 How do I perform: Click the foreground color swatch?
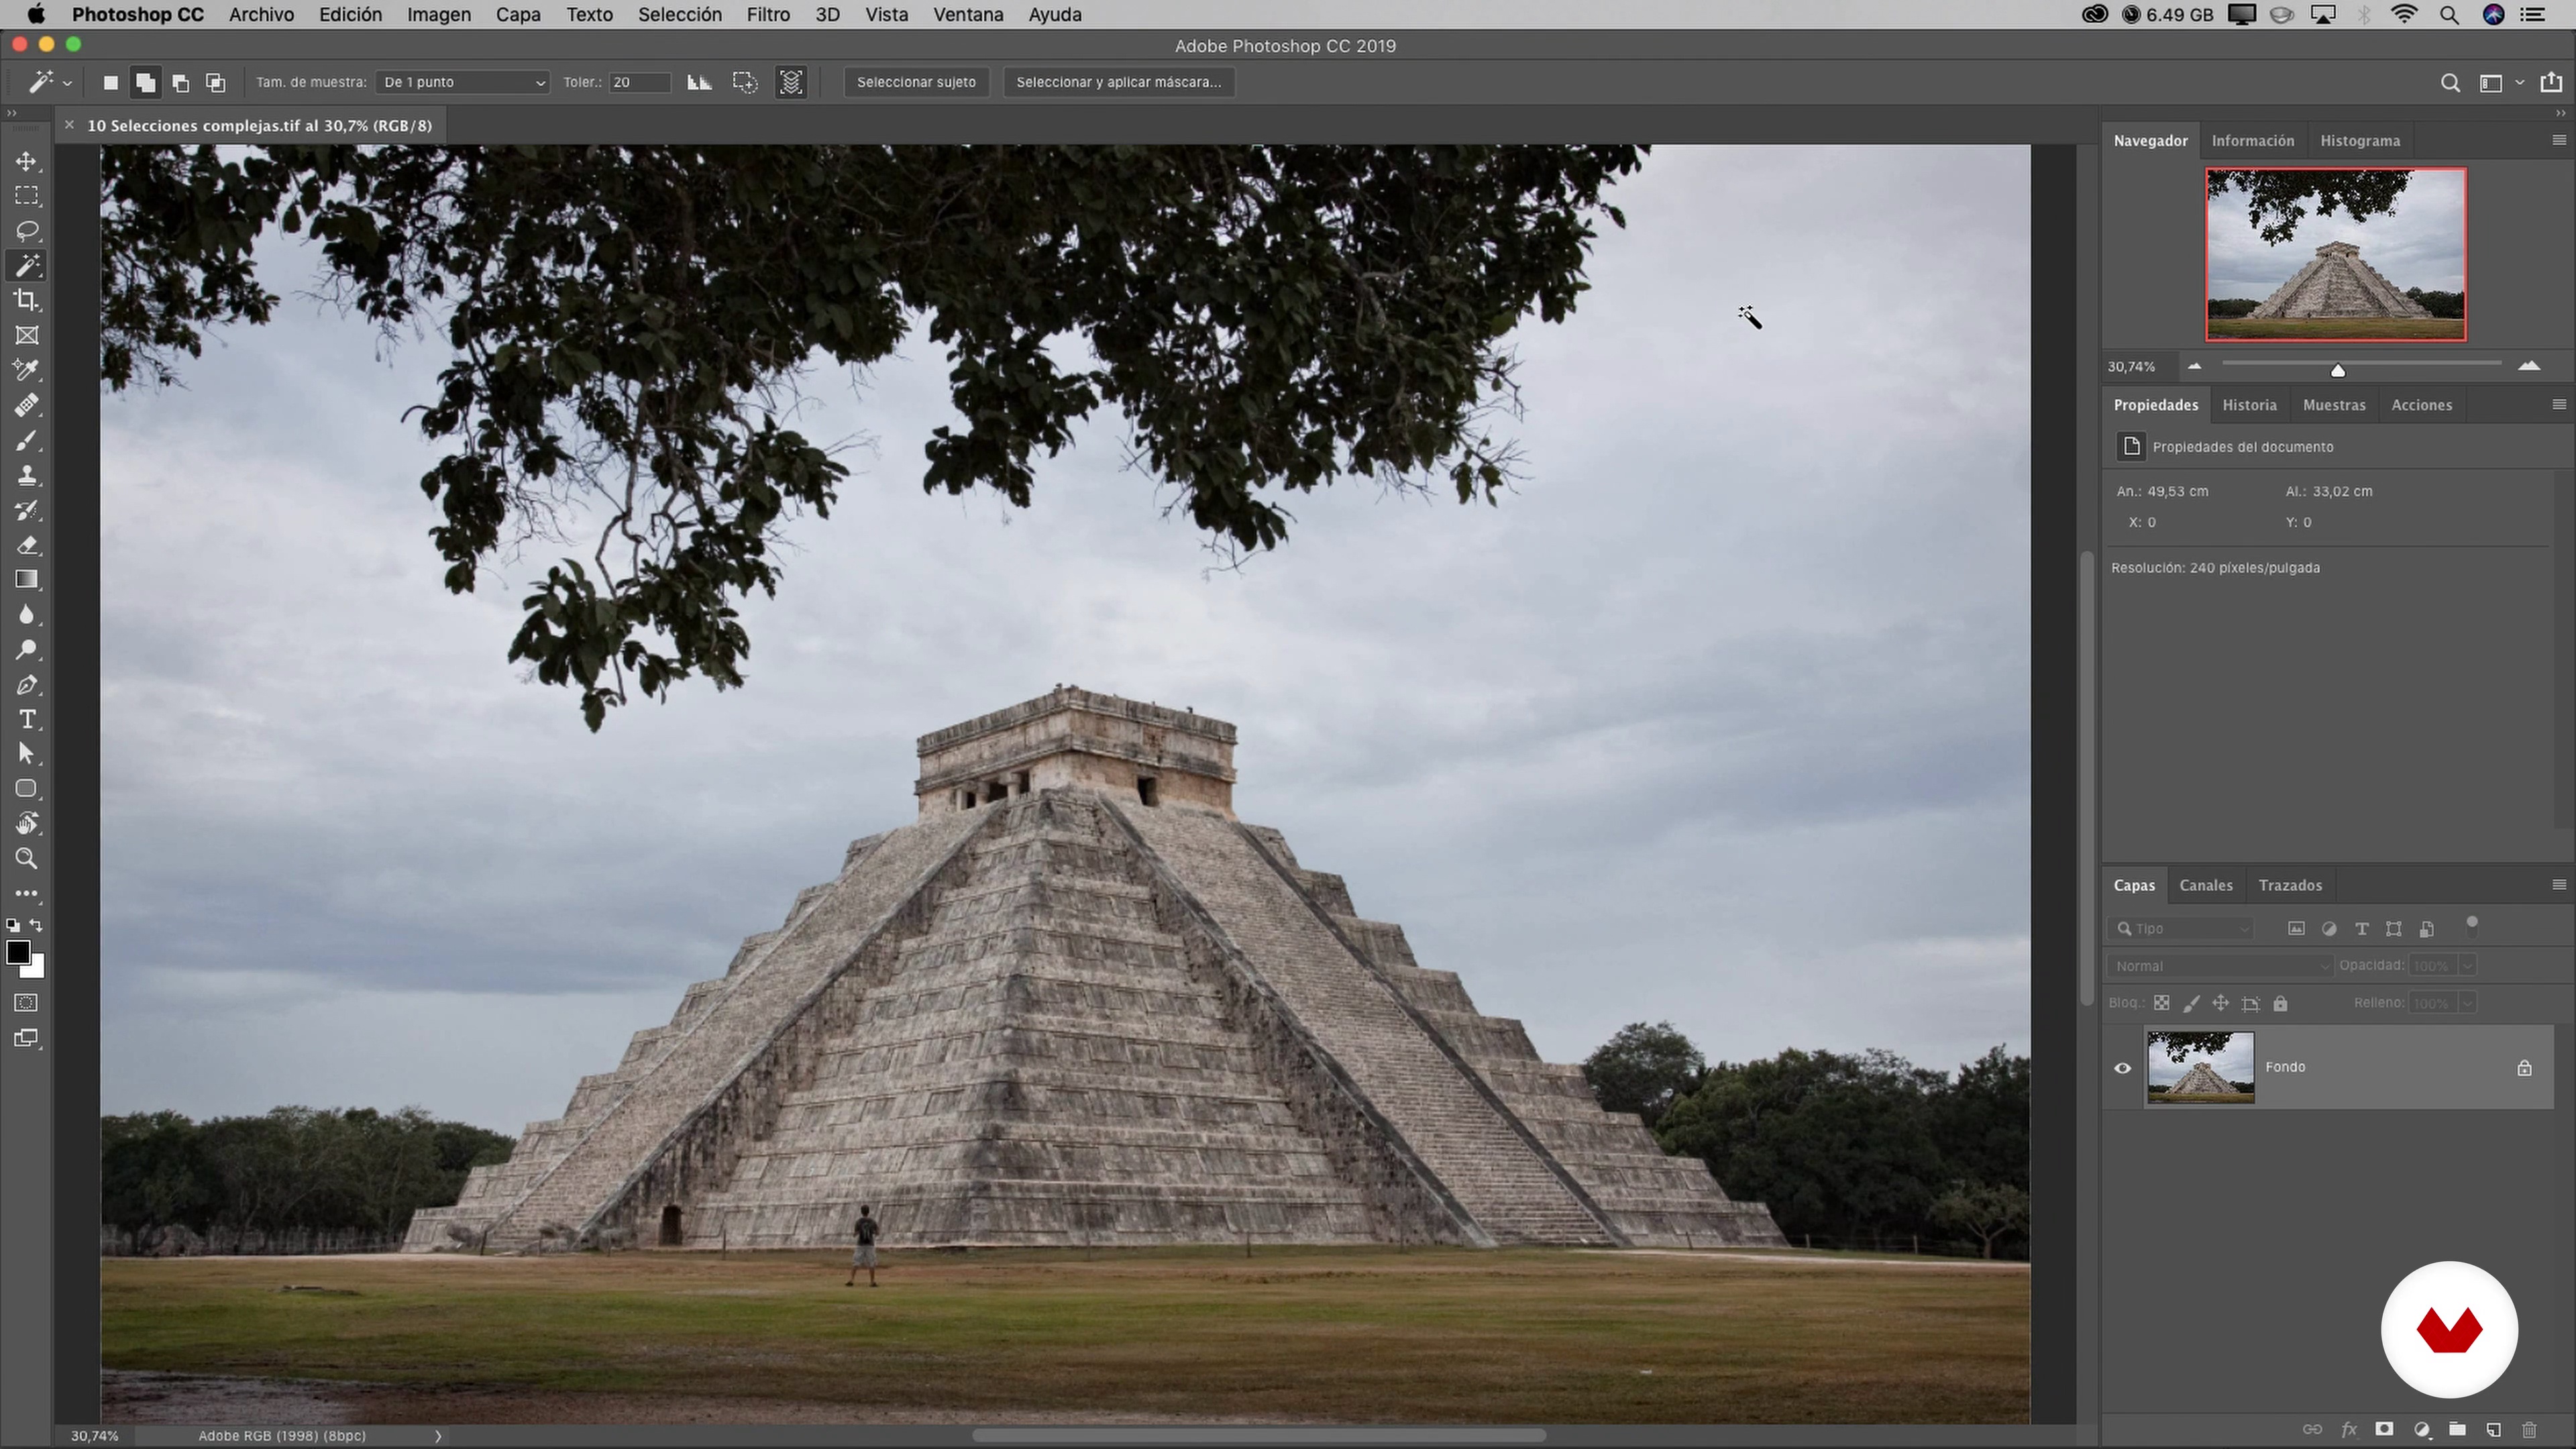pos(17,952)
